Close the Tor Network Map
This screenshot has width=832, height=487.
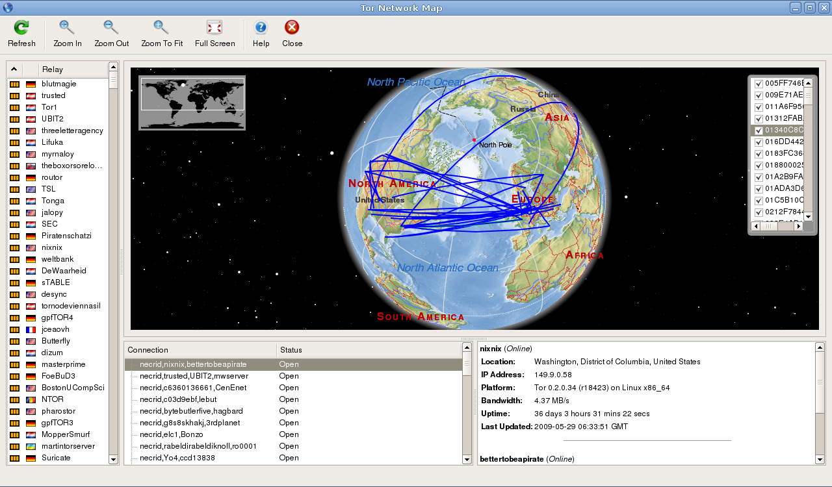click(x=292, y=27)
